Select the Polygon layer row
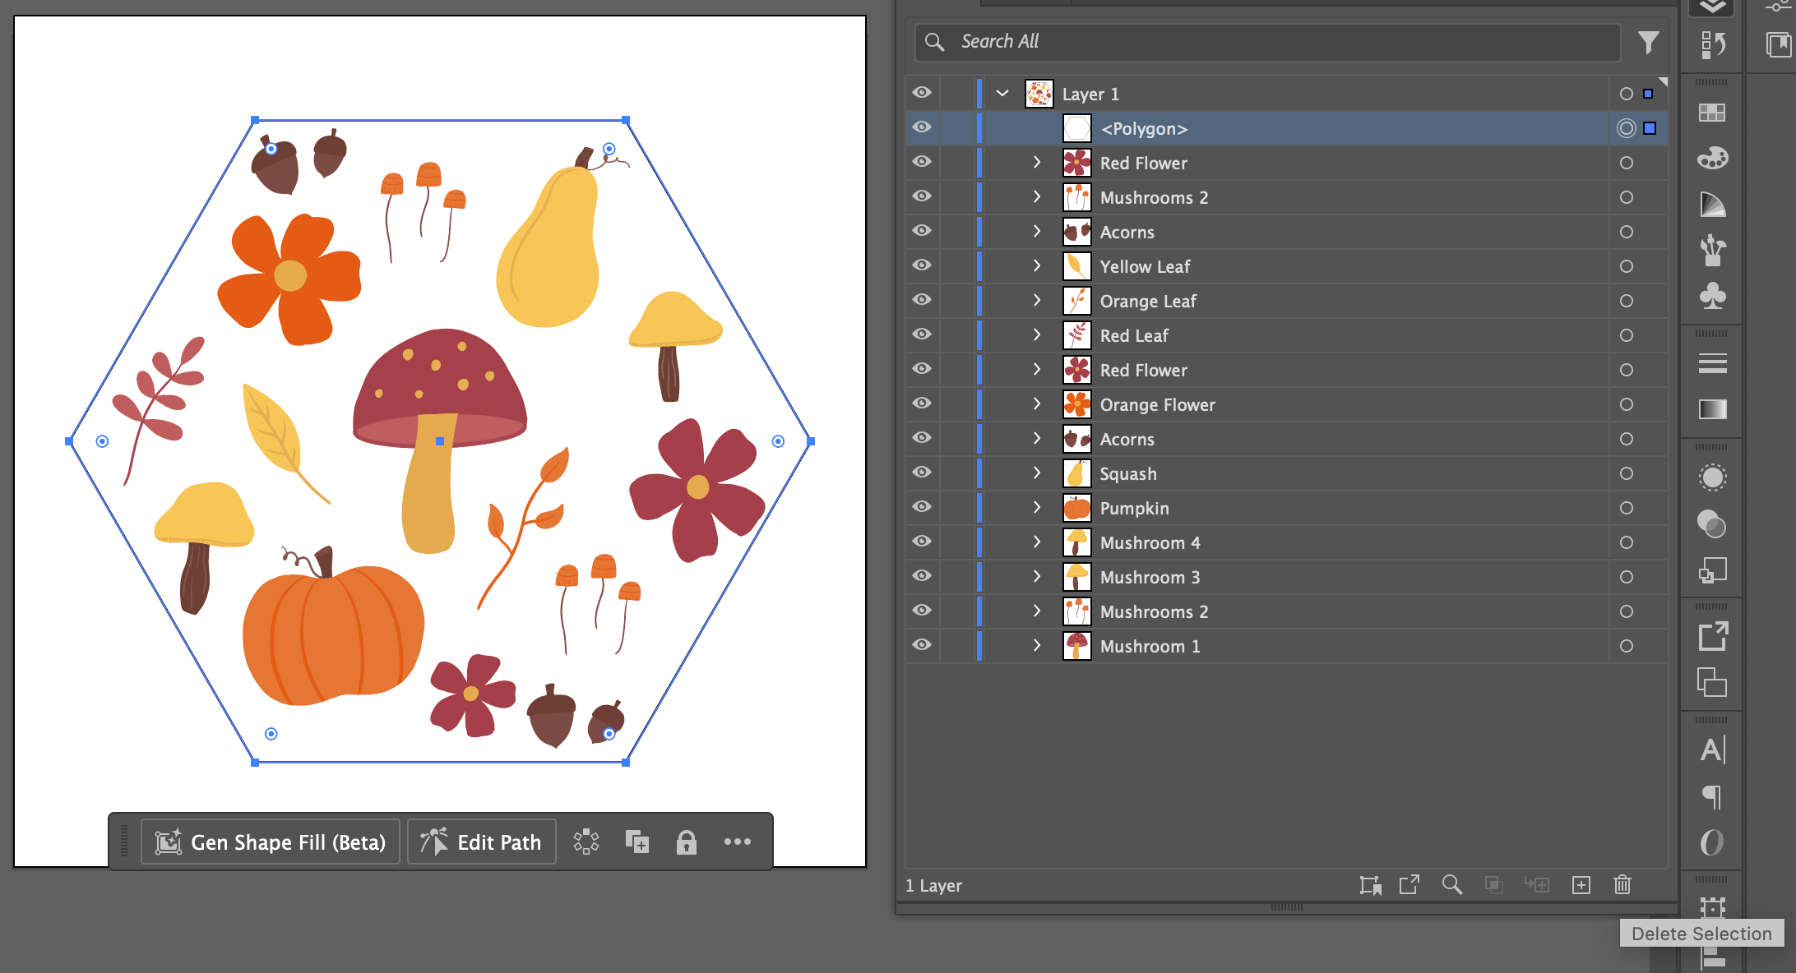1796x973 pixels. (1144, 129)
